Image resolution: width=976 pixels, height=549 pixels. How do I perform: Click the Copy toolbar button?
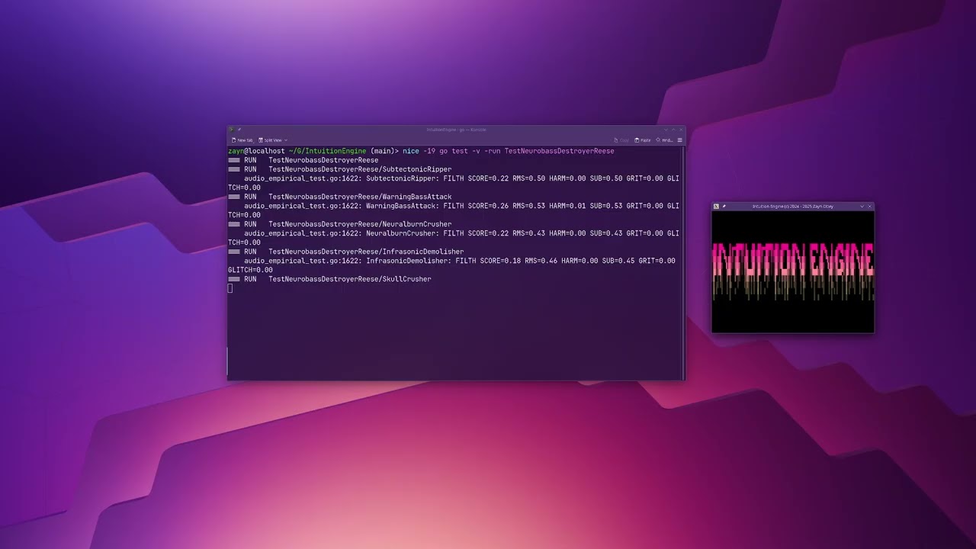(621, 140)
